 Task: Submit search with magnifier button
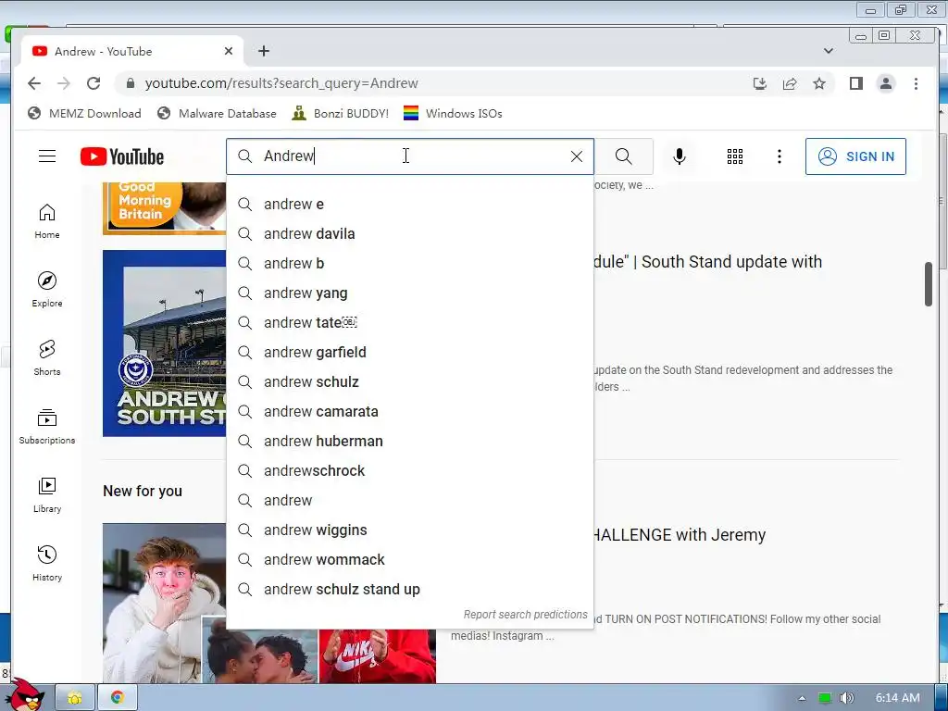coord(624,156)
